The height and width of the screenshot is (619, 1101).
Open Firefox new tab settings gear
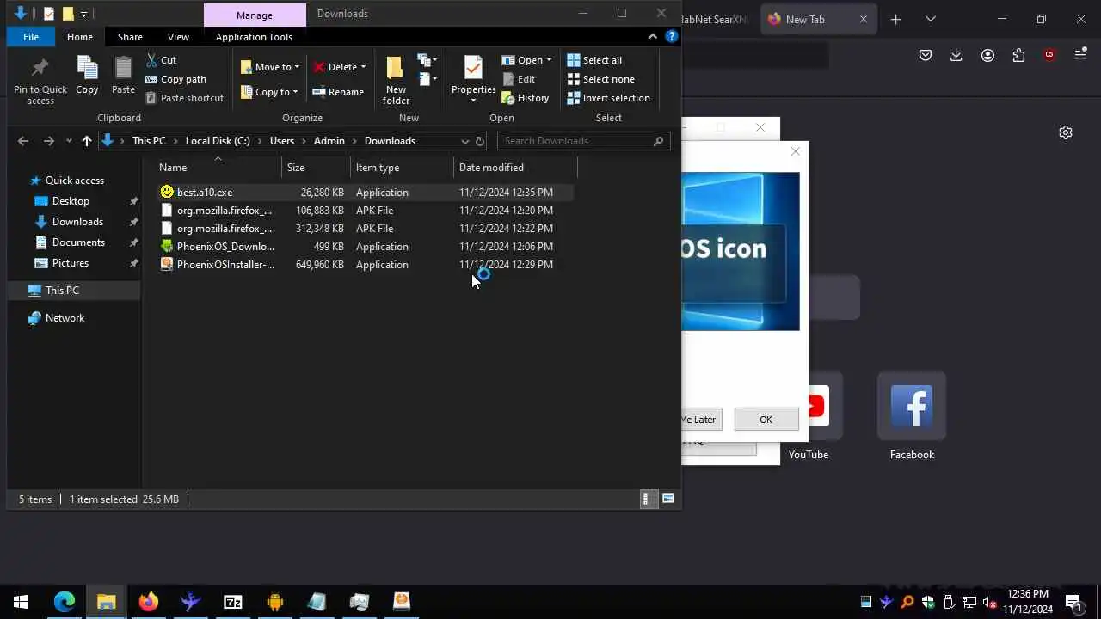coord(1066,132)
